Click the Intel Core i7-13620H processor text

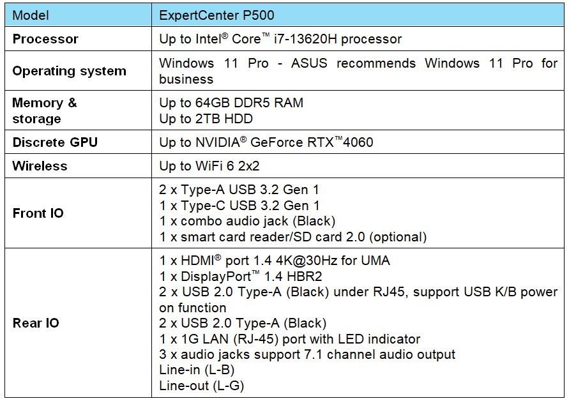[x=280, y=39]
